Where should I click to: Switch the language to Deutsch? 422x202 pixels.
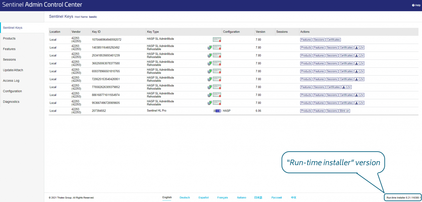click(185, 198)
